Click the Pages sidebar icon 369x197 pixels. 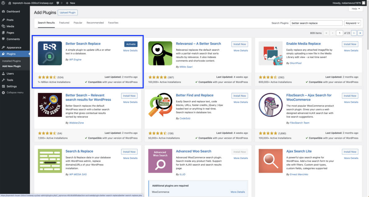click(x=3, y=33)
